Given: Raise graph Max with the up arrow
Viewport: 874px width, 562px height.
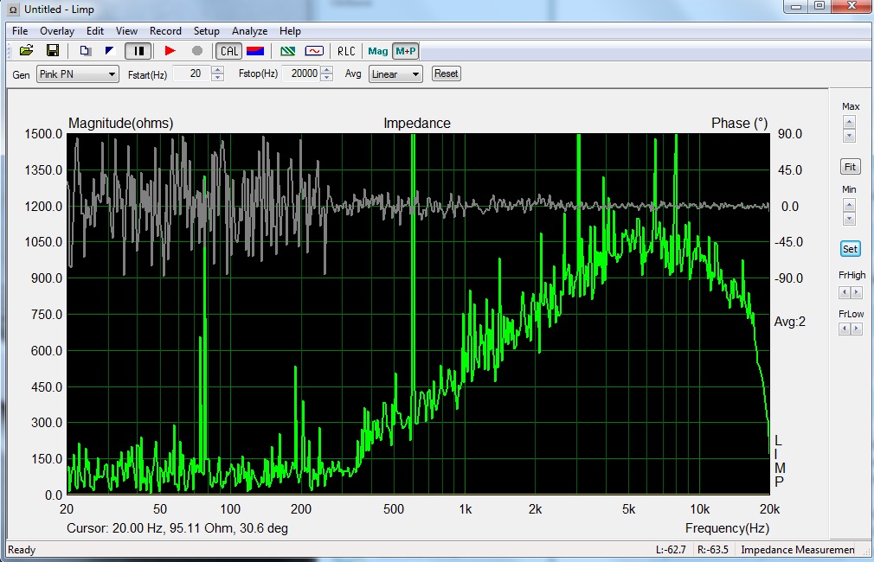Looking at the screenshot, I should point(849,122).
